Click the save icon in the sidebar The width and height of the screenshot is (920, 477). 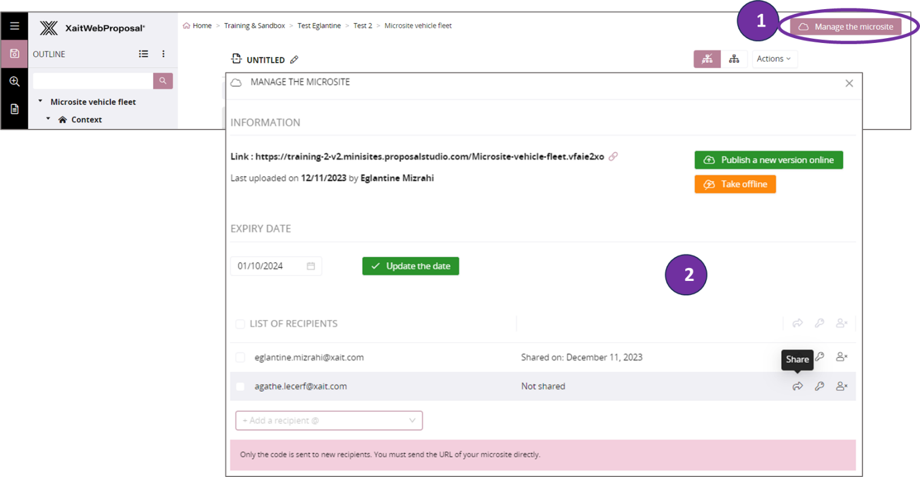tap(15, 54)
